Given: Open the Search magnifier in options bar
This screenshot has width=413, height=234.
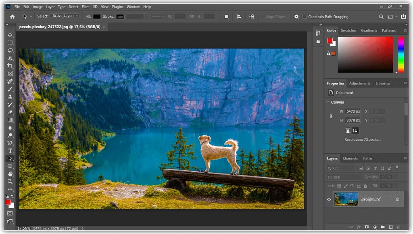Looking at the screenshot, I should pos(381,17).
